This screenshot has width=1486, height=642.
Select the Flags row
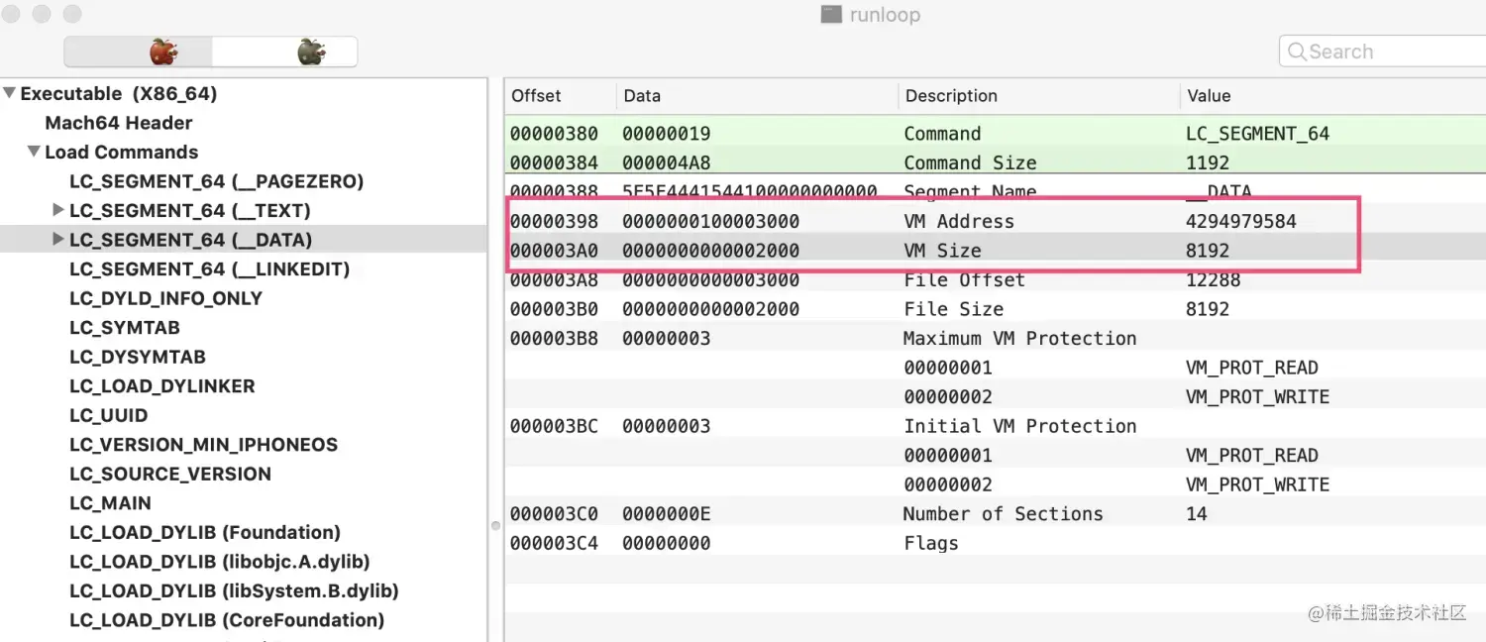click(x=995, y=543)
